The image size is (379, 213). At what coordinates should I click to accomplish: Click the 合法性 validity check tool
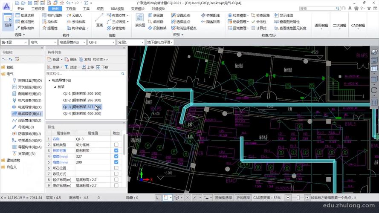(x=259, y=22)
